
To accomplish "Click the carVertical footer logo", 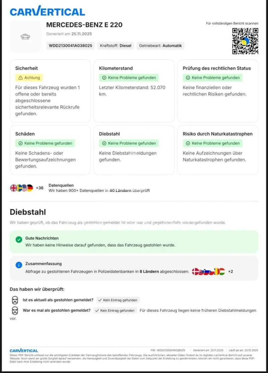I will [x=24, y=351].
